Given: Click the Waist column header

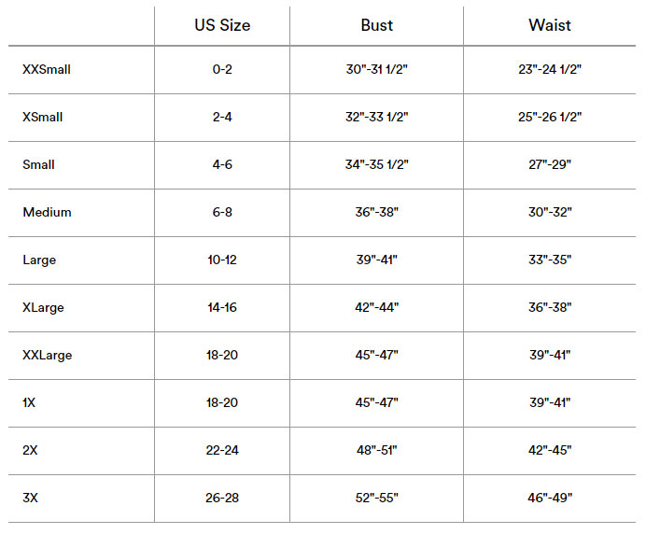Looking at the screenshot, I should tap(550, 25).
